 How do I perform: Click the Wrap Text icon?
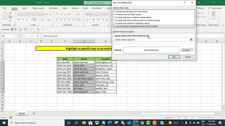point(78,14)
